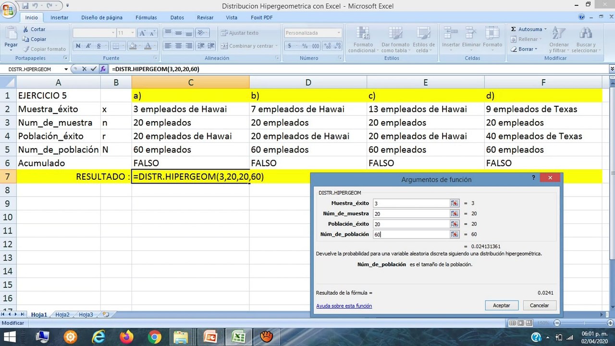
Task: Open the Diseño de página ribbon tab
Action: (102, 18)
